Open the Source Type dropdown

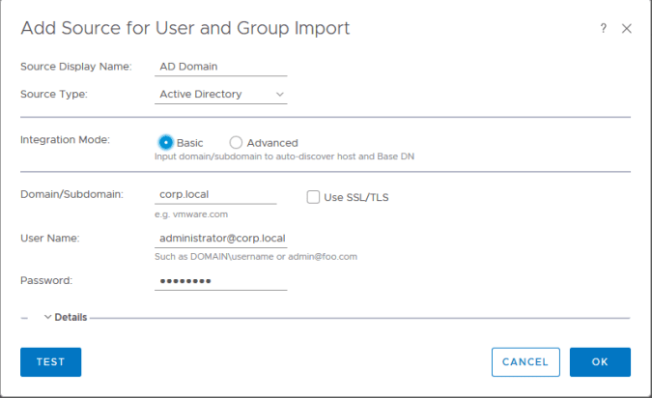(221, 95)
